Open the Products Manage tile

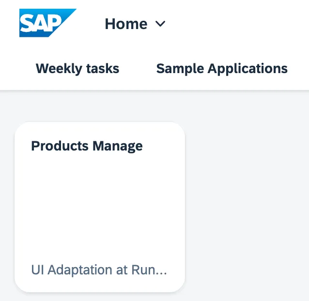point(100,207)
